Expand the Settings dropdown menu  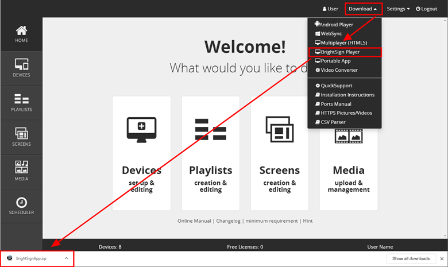pyautogui.click(x=398, y=9)
